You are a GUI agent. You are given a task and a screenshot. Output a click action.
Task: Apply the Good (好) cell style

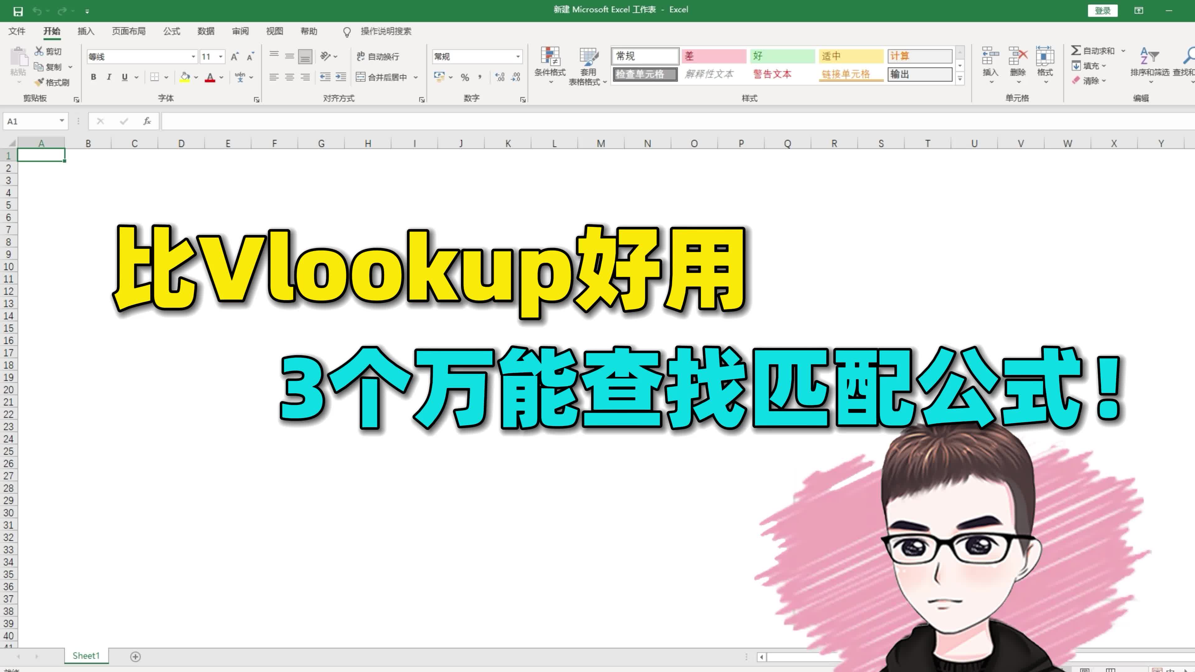pyautogui.click(x=783, y=56)
